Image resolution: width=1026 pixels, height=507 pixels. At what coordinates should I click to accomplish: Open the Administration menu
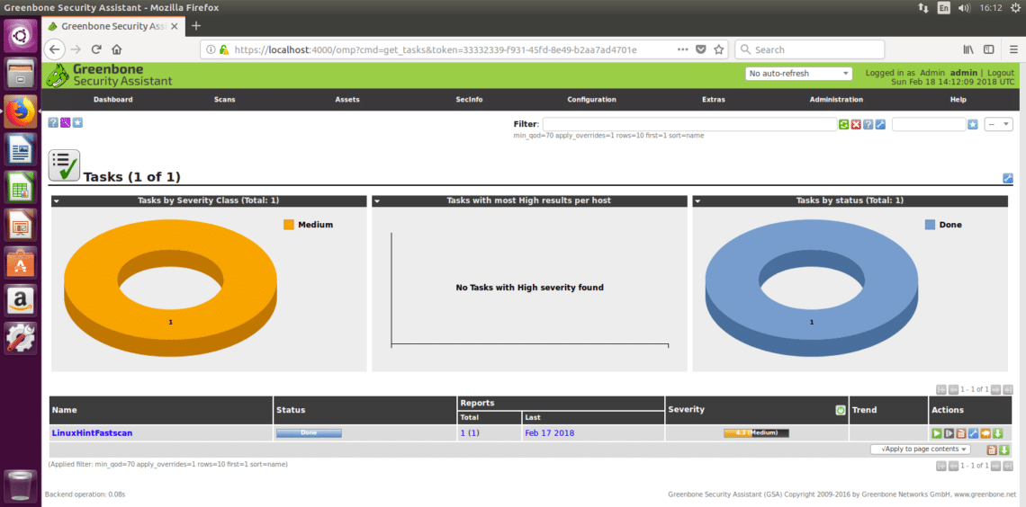tap(836, 100)
